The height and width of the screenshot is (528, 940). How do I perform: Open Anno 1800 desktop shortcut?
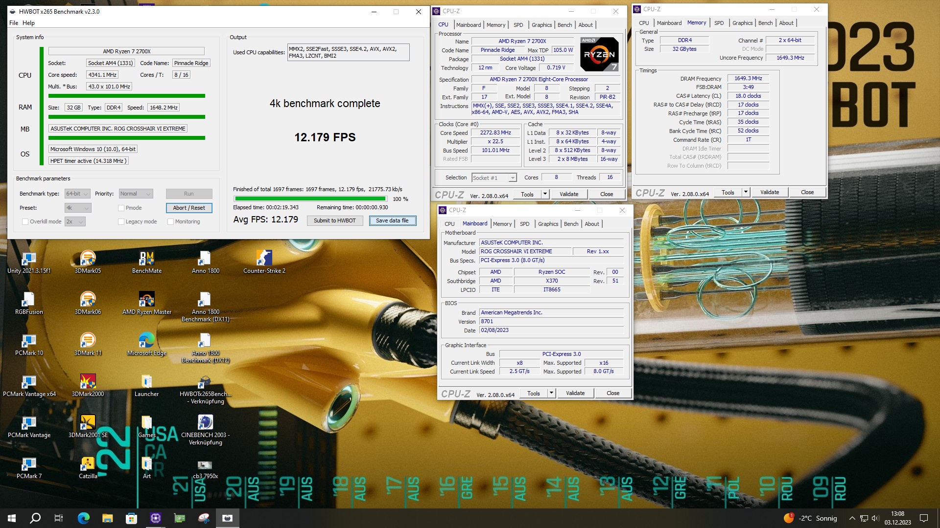pos(205,262)
